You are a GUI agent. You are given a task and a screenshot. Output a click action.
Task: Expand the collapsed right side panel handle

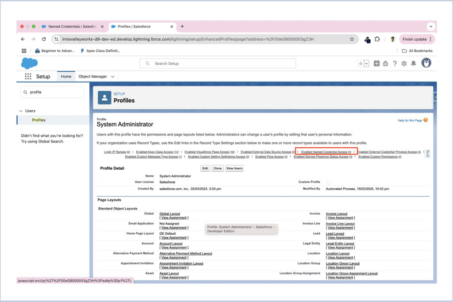[x=428, y=154]
